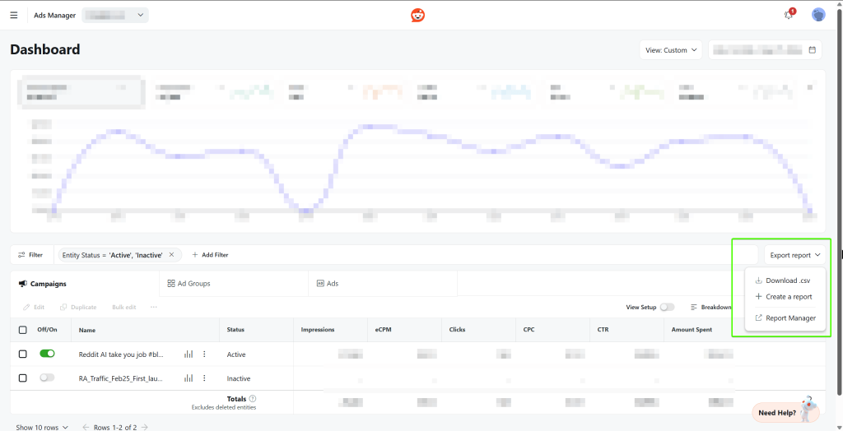The width and height of the screenshot is (843, 431).
Task: Collapse the Export report dropdown
Action: 795,255
